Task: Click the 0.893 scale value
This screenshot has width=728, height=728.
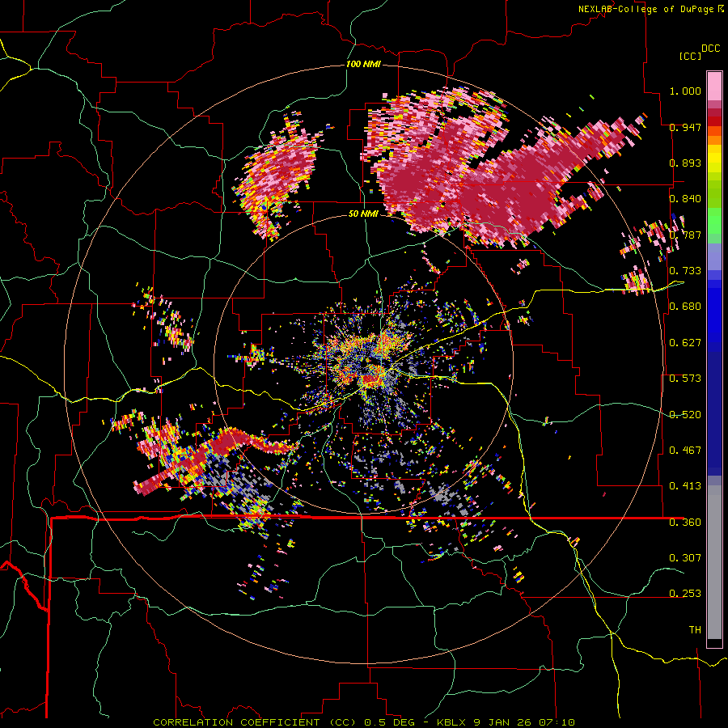Action: [685, 163]
